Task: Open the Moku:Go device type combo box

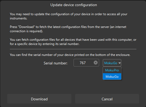Action: click(x=112, y=63)
